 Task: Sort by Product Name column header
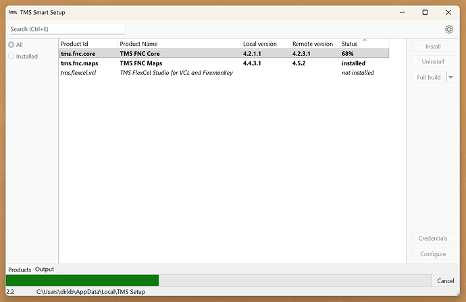[x=179, y=44]
